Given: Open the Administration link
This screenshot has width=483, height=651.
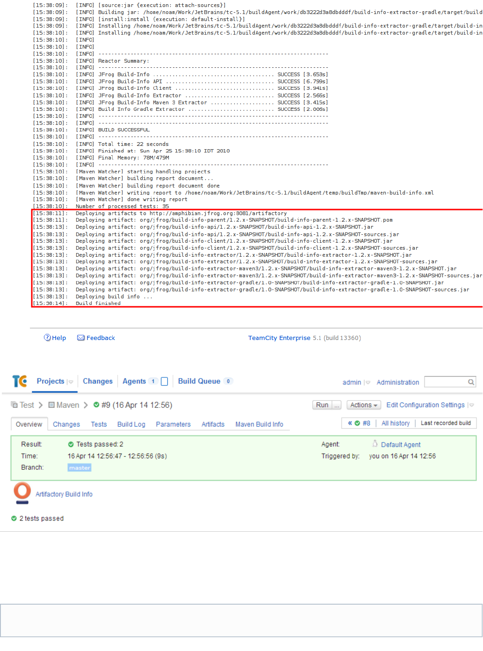Looking at the screenshot, I should click(x=398, y=382).
